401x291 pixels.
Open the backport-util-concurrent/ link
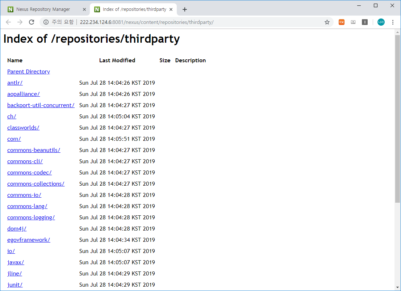(x=41, y=105)
